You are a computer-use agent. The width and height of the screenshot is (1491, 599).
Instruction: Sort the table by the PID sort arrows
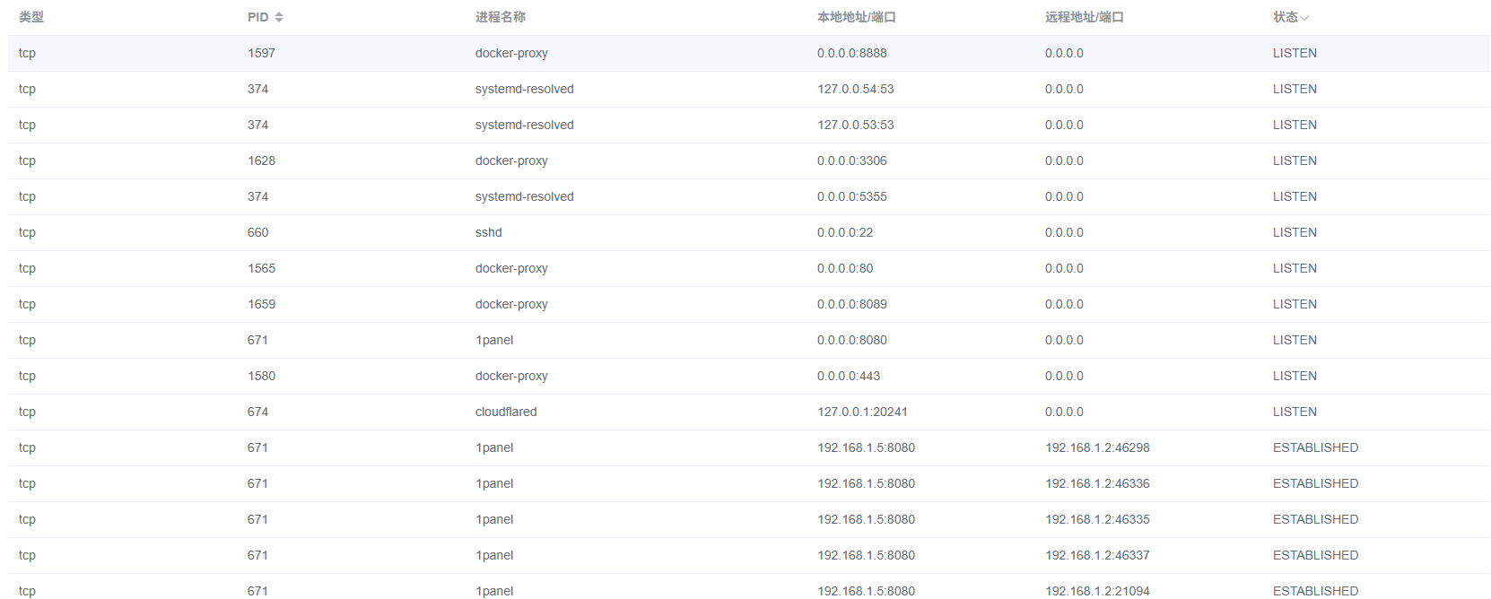pos(279,17)
